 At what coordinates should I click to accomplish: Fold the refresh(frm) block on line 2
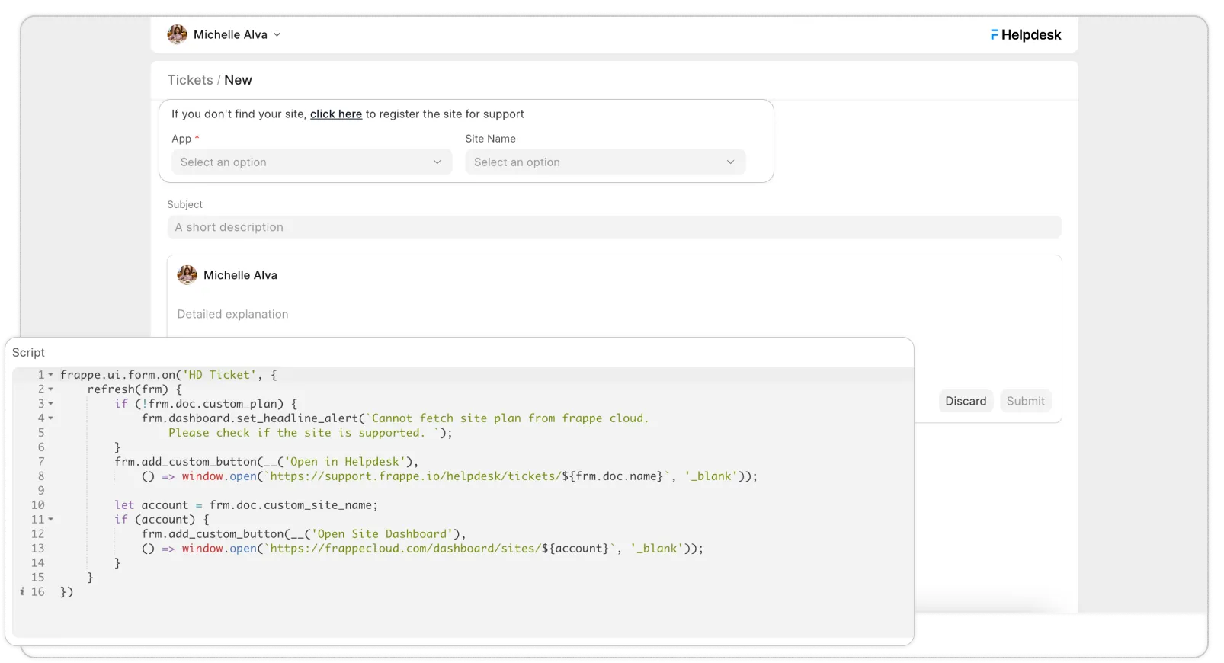(51, 389)
